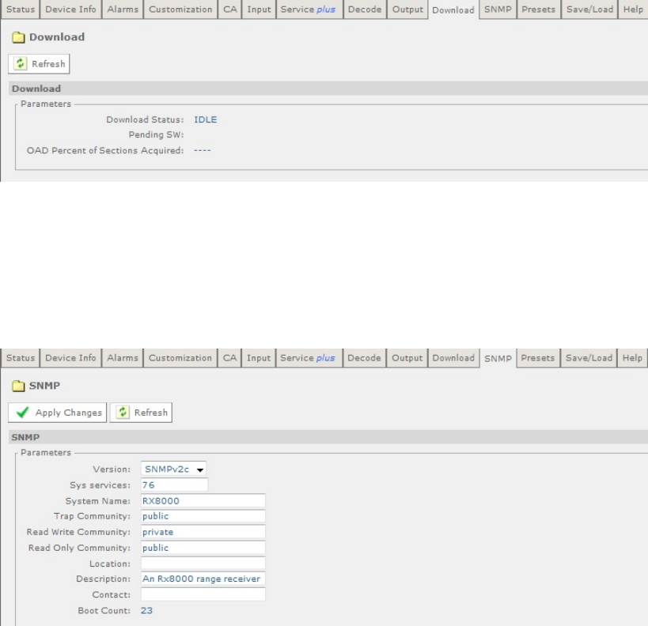Open Device Info tab in SNMP page

point(70,357)
